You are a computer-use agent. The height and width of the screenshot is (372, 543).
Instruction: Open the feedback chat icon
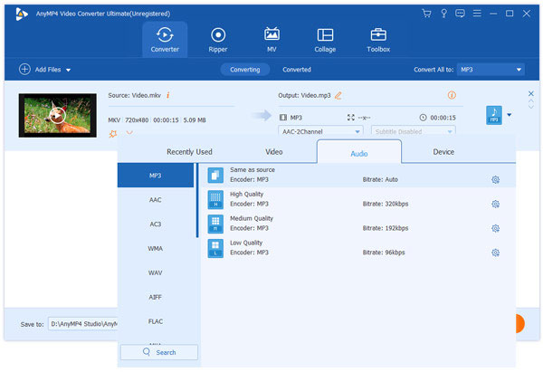click(460, 14)
